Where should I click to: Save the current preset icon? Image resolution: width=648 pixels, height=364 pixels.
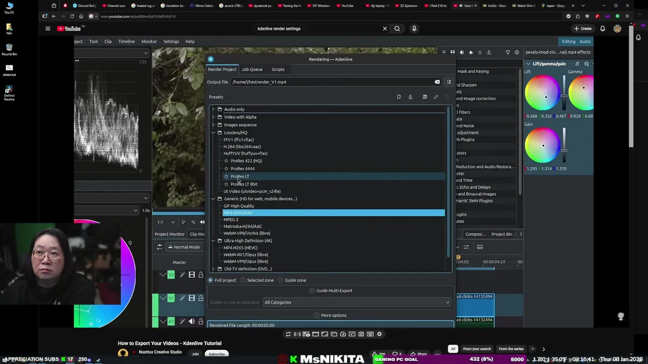[x=425, y=97]
